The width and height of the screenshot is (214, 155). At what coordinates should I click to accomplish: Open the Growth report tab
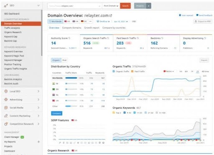pos(92,28)
